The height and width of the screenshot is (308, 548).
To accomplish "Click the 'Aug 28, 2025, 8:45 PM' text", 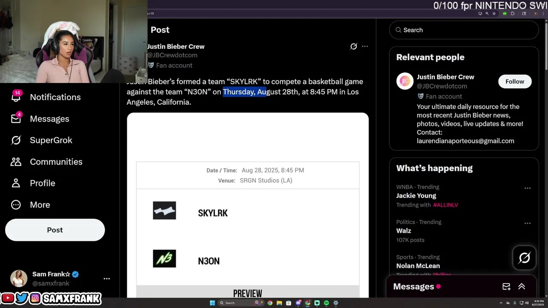I will (x=273, y=170).
